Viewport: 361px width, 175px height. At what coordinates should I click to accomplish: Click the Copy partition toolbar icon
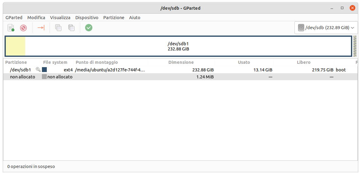tap(58, 28)
